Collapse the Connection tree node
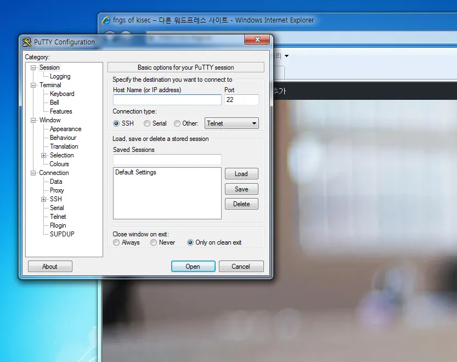The height and width of the screenshot is (362, 457). [33, 173]
